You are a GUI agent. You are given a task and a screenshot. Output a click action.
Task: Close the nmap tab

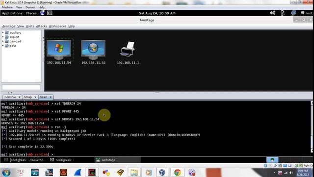click(x=35, y=97)
